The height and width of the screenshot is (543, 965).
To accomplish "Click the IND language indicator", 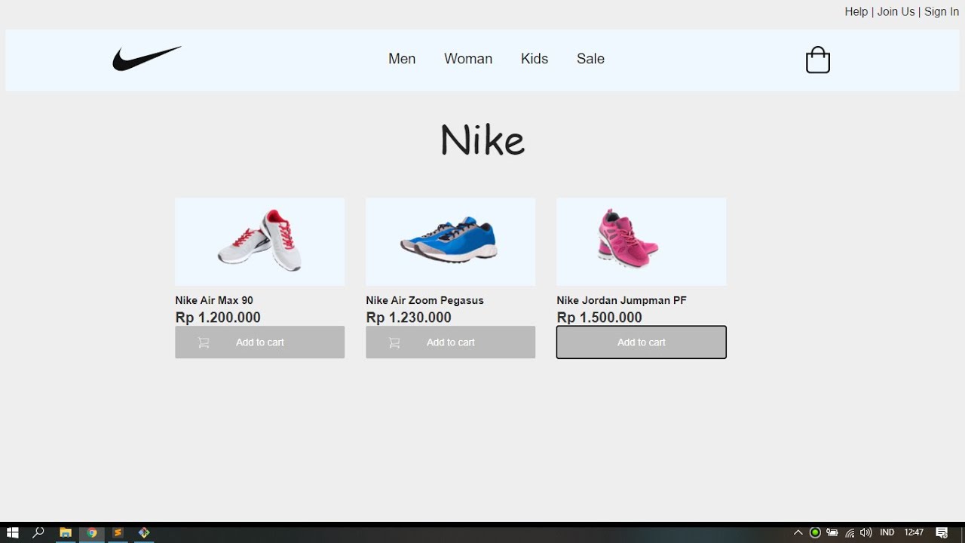I will (887, 532).
